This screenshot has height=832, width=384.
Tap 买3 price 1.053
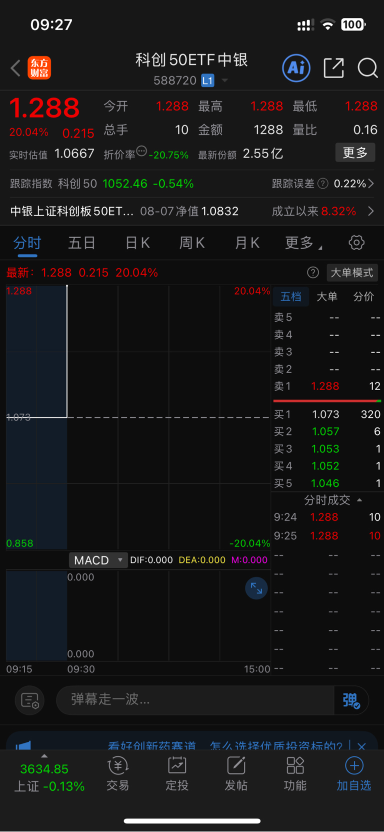[325, 449]
